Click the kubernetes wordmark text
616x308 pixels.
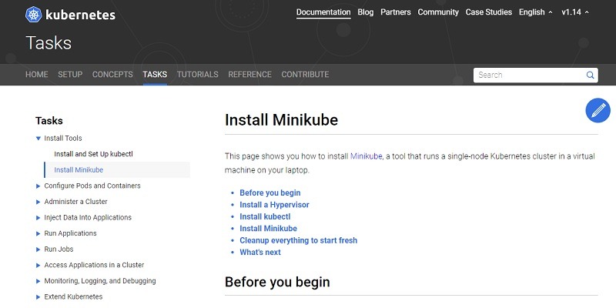(x=81, y=15)
